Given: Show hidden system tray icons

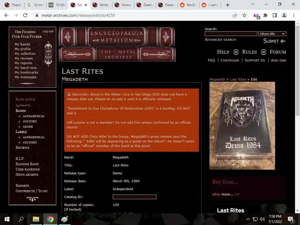Looking at the screenshot, I should [x=248, y=219].
